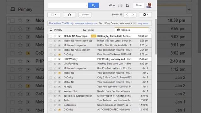Go to older messages page arrow
The height and width of the screenshot is (113, 201).
(x=133, y=15)
